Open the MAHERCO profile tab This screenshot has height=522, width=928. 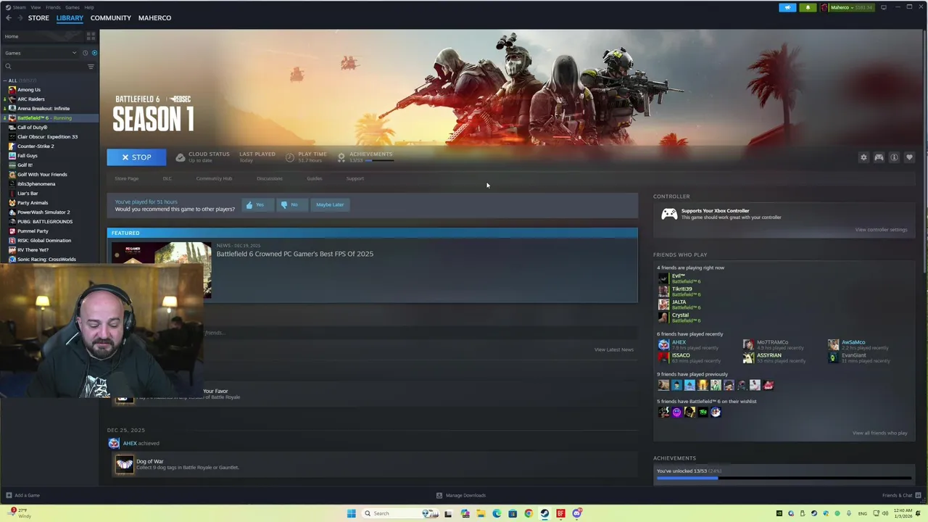pyautogui.click(x=154, y=18)
